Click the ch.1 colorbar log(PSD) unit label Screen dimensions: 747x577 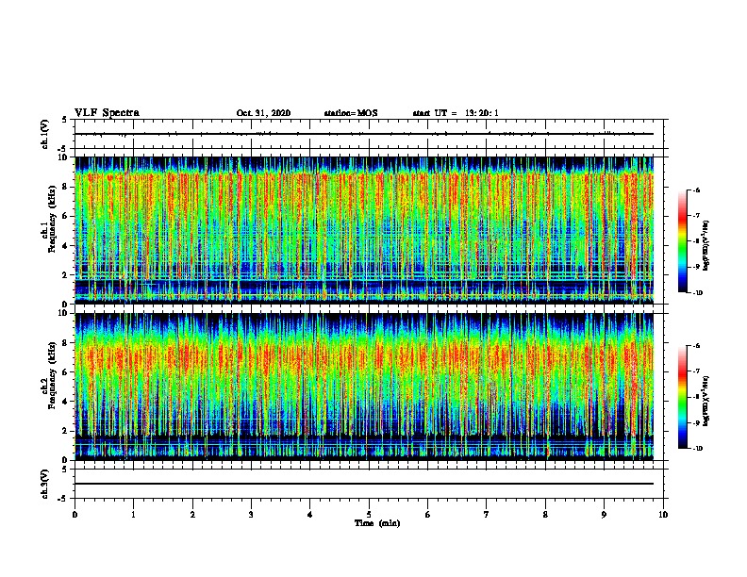tap(706, 246)
